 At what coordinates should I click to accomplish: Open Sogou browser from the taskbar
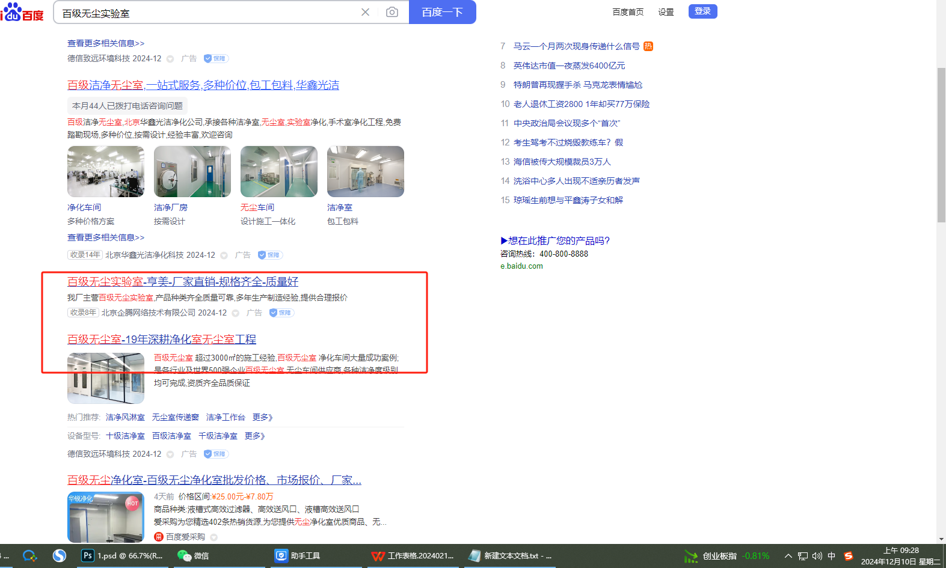click(59, 556)
